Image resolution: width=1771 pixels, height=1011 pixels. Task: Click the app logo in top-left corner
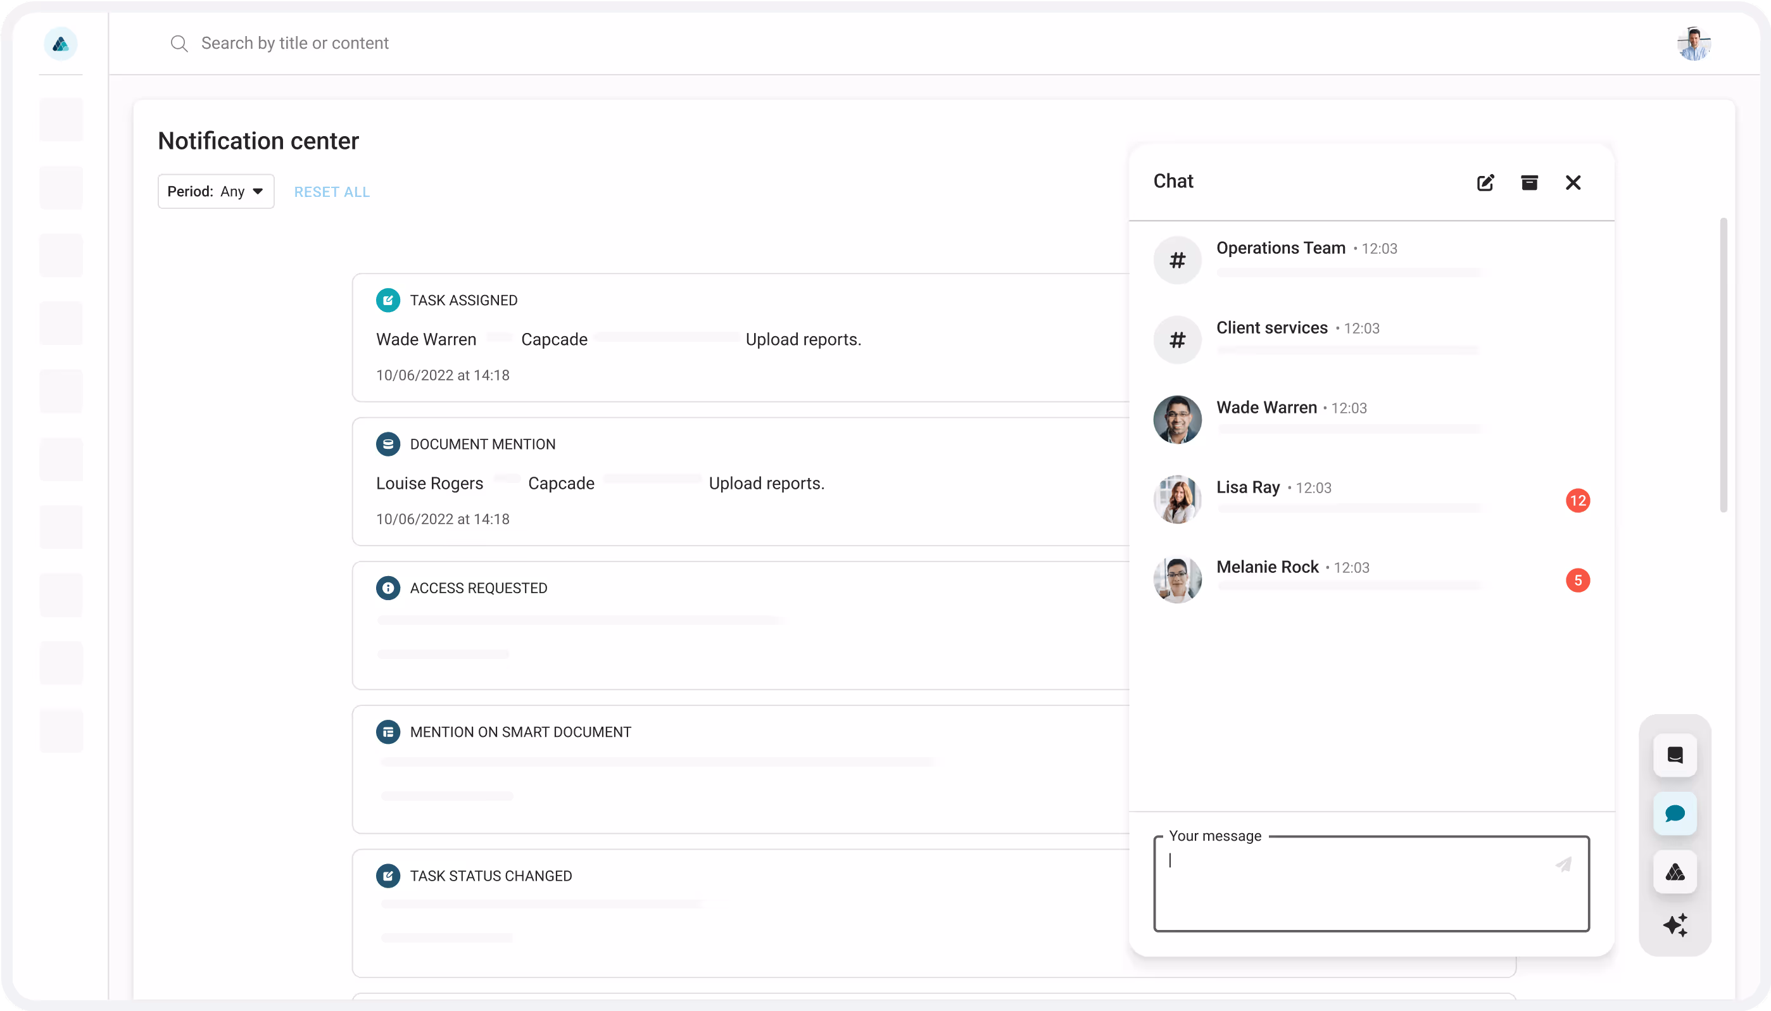click(60, 44)
